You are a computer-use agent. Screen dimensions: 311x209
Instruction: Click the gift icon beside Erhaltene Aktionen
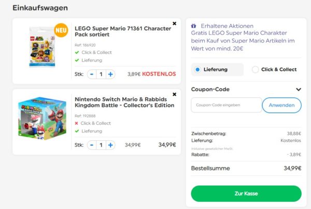pyautogui.click(x=193, y=26)
